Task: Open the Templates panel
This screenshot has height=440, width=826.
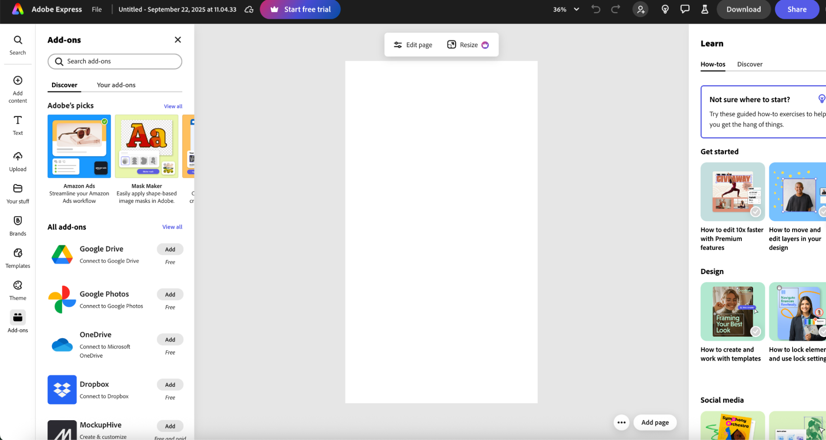Action: point(18,258)
